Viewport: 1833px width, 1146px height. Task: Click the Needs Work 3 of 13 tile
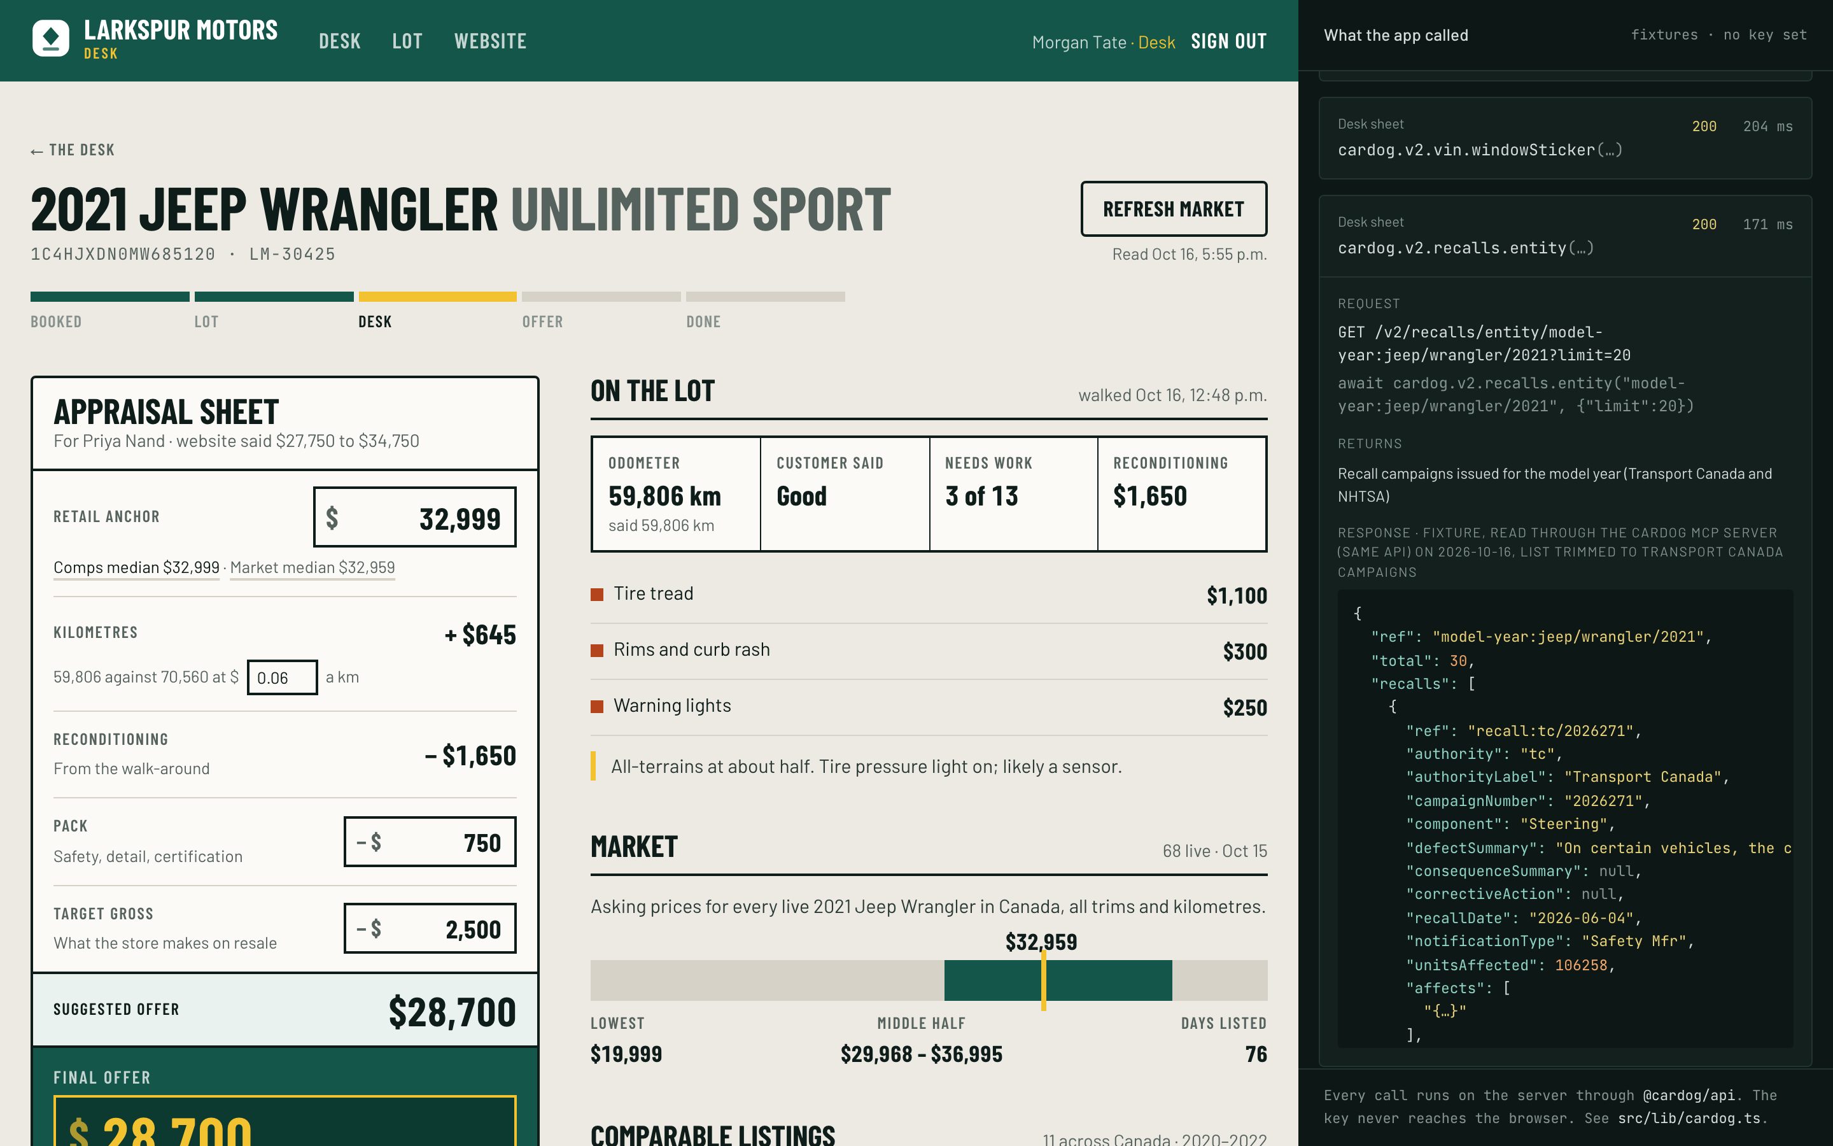1013,493
